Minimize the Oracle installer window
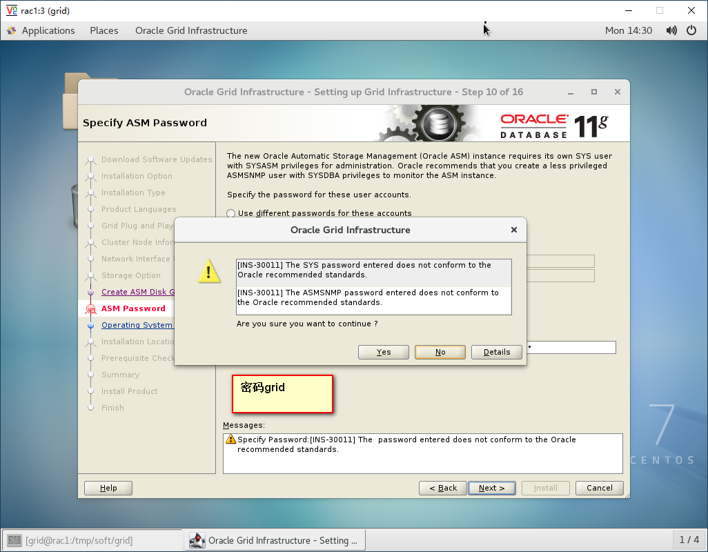This screenshot has width=708, height=552. tap(571, 92)
